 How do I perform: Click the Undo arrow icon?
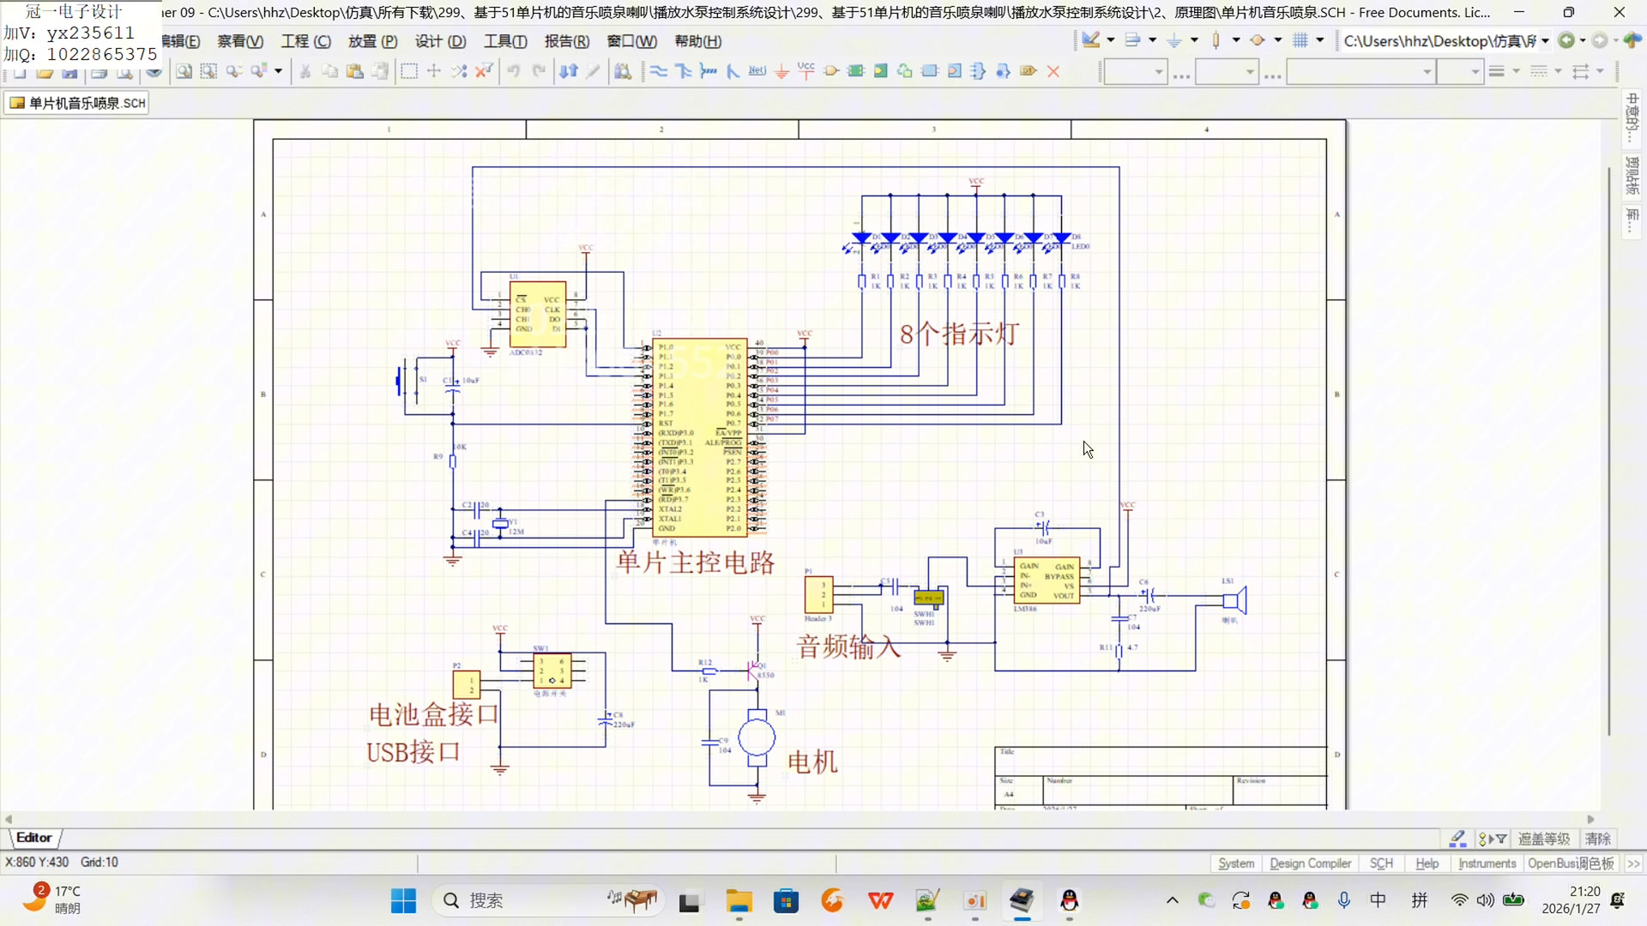(513, 71)
